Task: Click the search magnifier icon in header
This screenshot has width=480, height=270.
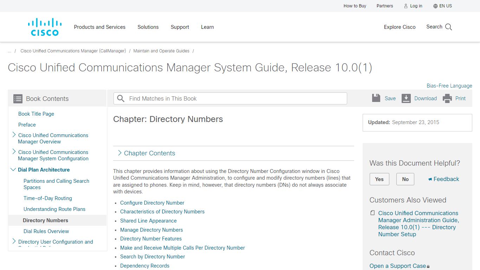Action: (x=449, y=27)
